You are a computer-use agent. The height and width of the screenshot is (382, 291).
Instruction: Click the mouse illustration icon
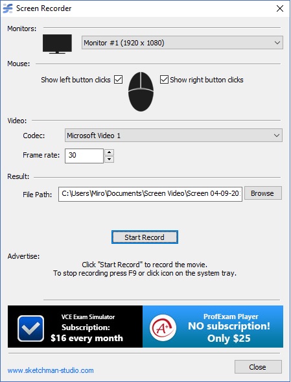point(141,91)
